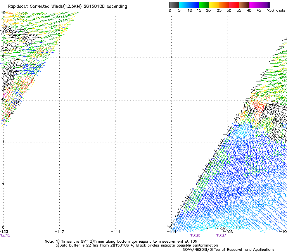Click the date '20150108 ascending' in the title
287x252 pixels.
(x=105, y=7)
